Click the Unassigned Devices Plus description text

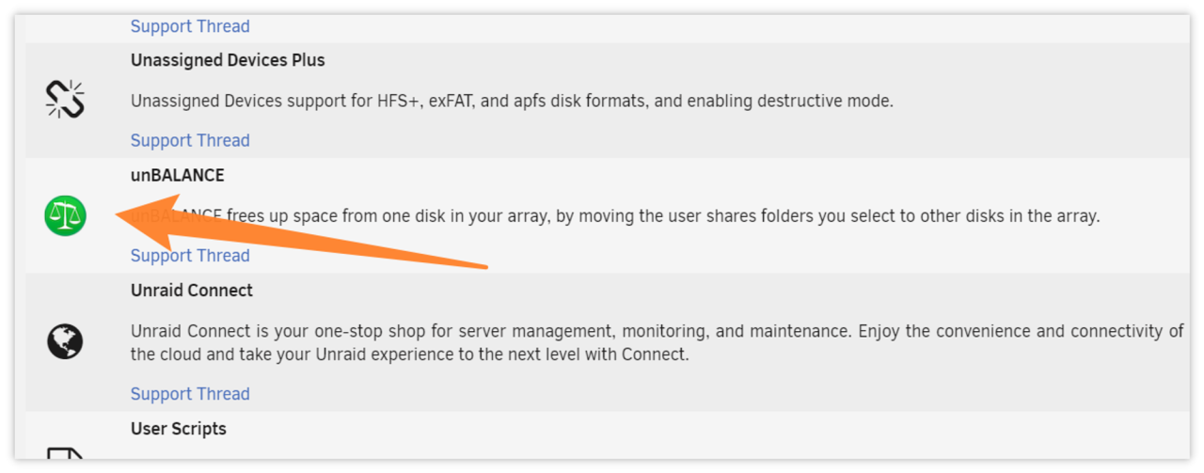pos(512,101)
